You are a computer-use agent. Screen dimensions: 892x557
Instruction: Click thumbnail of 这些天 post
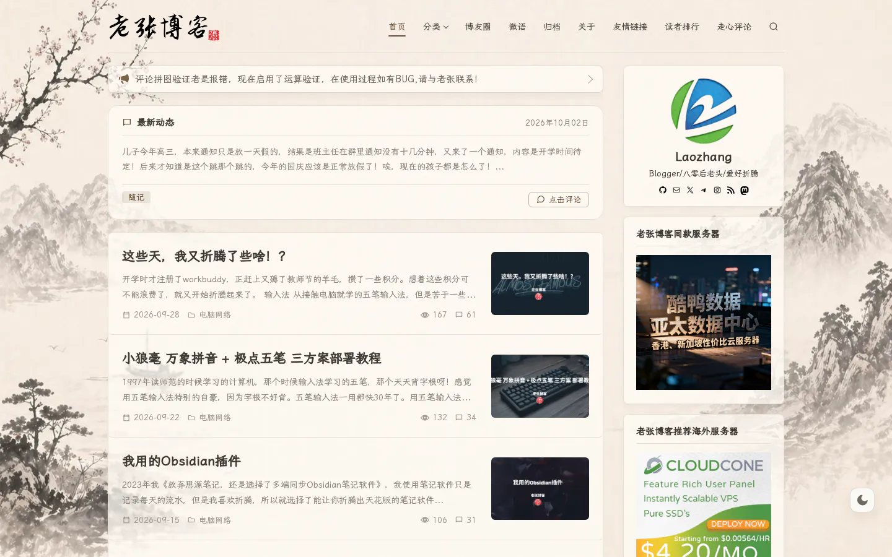[540, 283]
